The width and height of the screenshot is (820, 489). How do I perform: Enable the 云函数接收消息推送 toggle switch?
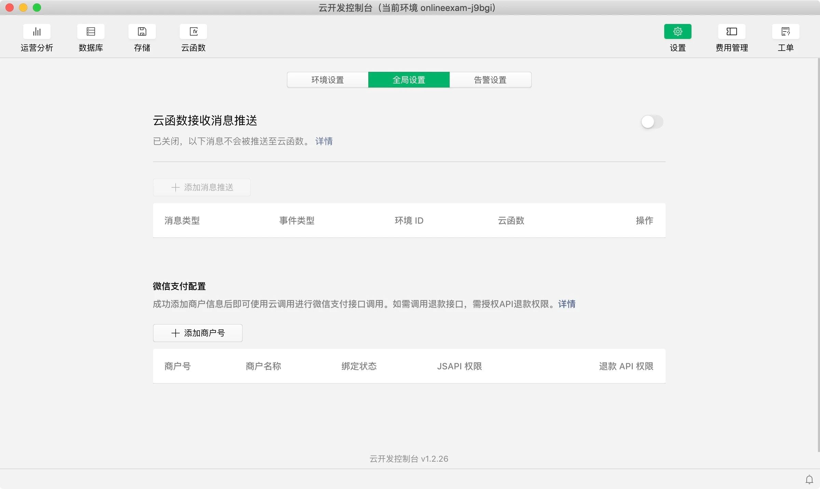point(652,122)
